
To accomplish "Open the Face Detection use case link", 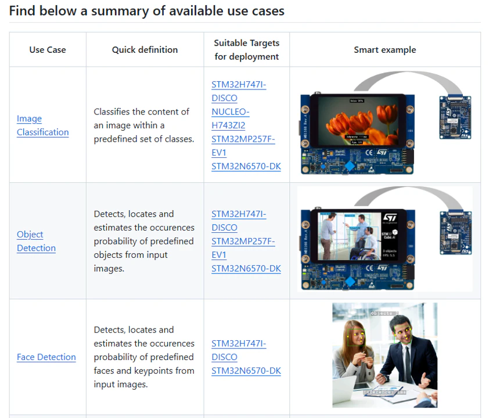I will 46,357.
